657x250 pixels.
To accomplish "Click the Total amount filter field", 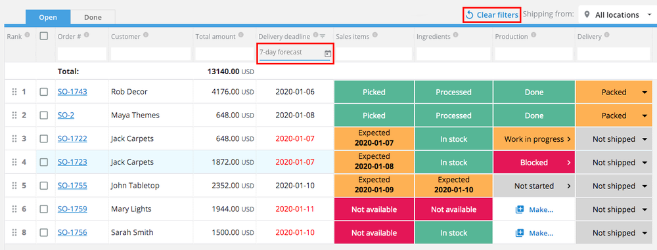I will pos(224,54).
